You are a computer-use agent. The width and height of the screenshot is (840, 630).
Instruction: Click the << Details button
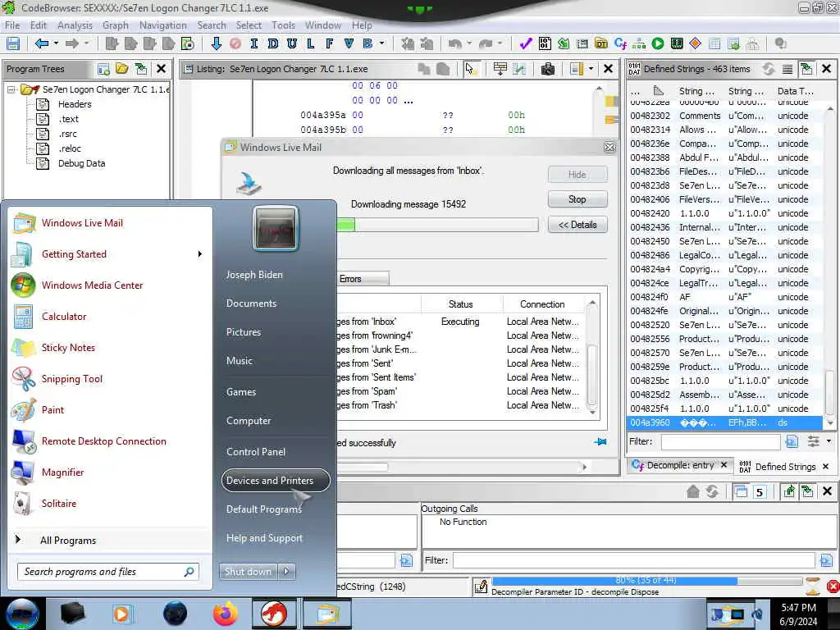(577, 225)
